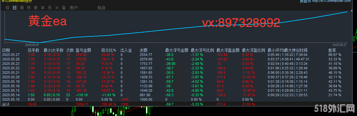Click the 1000 deposit value on 2025.05.10
357x116 pixels.
[x=125, y=99]
